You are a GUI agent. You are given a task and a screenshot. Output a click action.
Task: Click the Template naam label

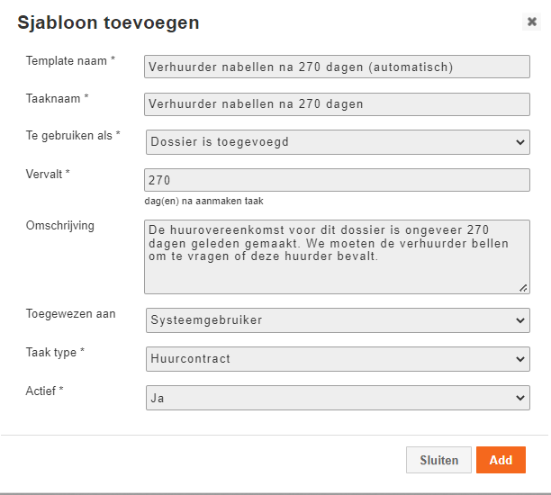(71, 60)
